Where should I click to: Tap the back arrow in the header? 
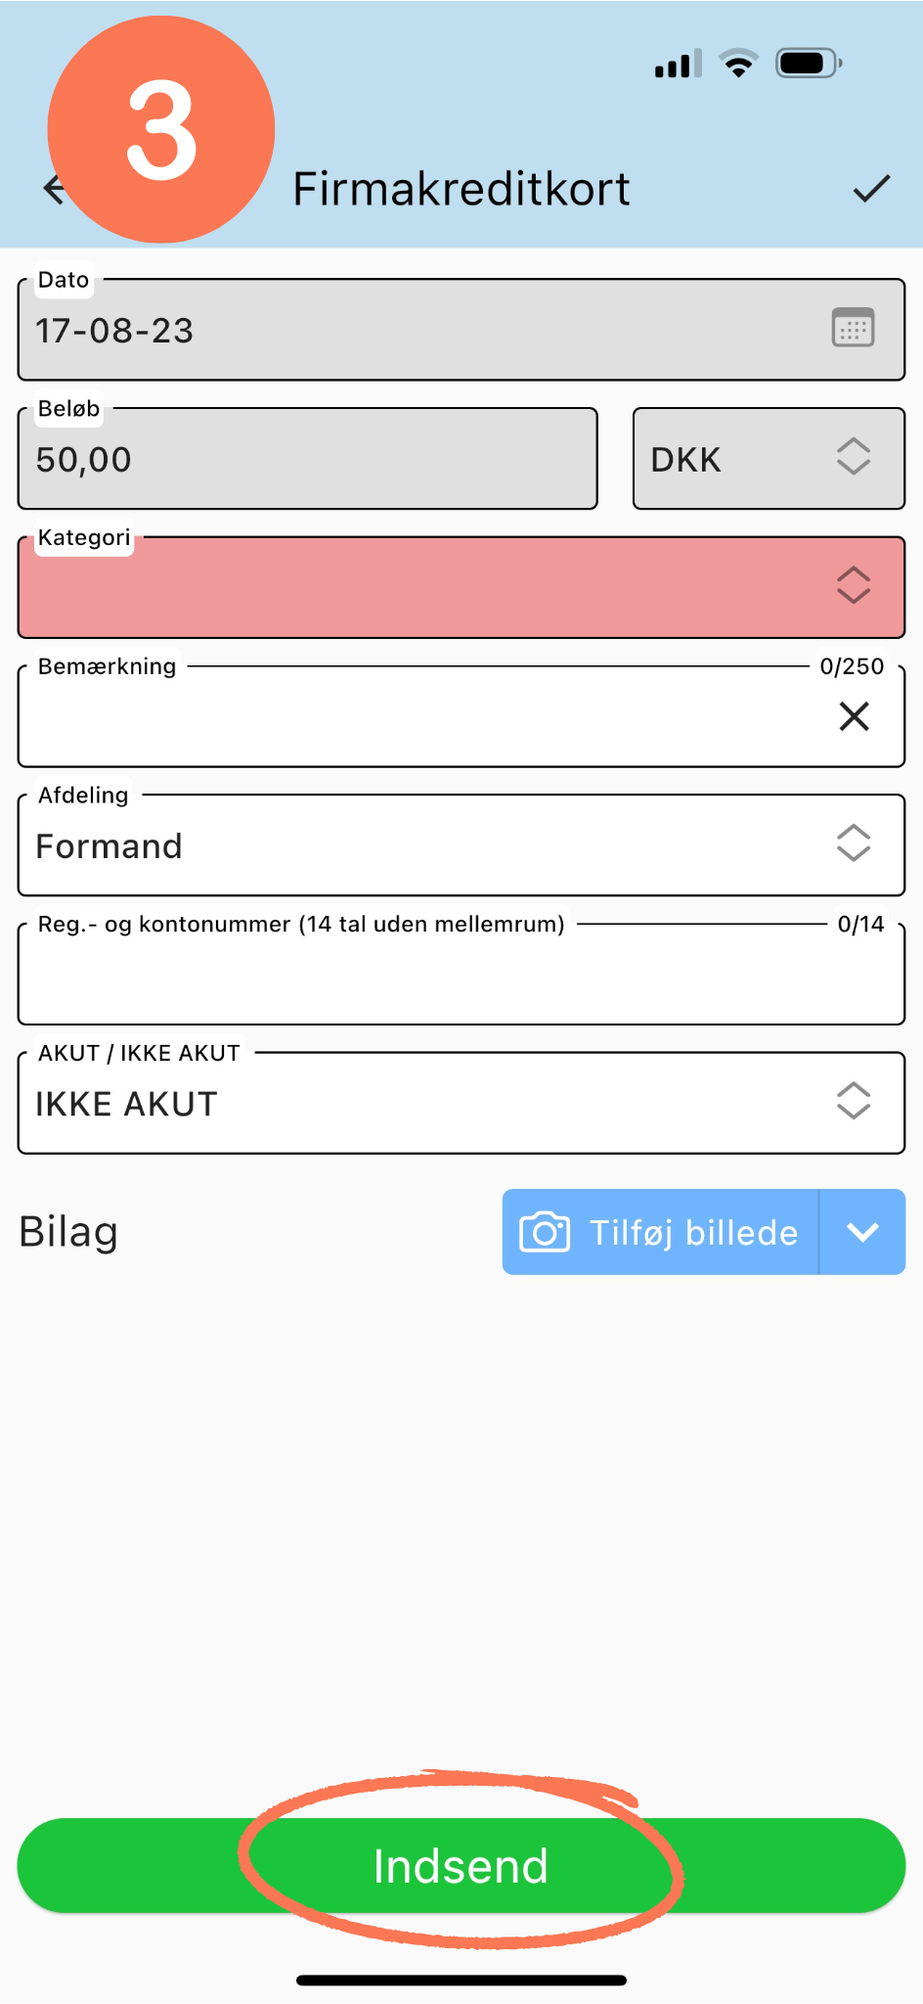54,188
